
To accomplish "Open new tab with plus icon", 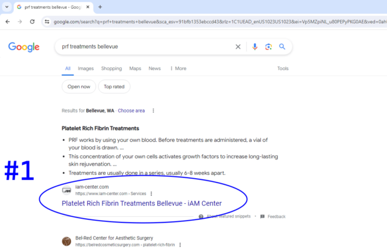I will click(100, 7).
